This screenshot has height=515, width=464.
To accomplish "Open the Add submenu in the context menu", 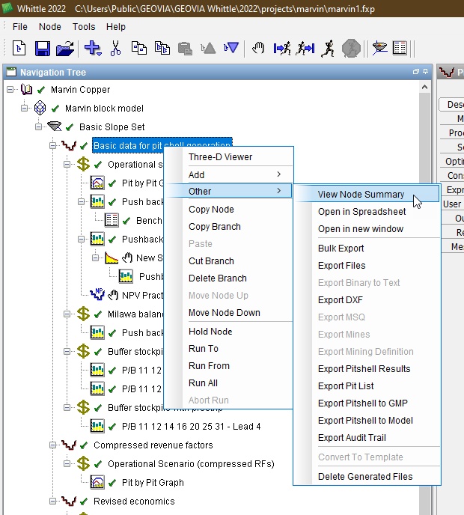I will point(228,174).
